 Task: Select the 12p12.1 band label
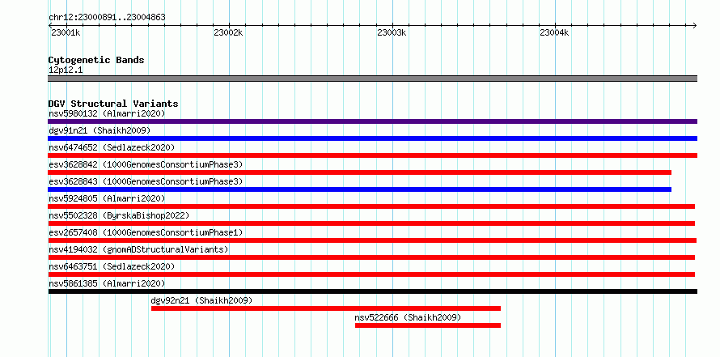pos(66,70)
